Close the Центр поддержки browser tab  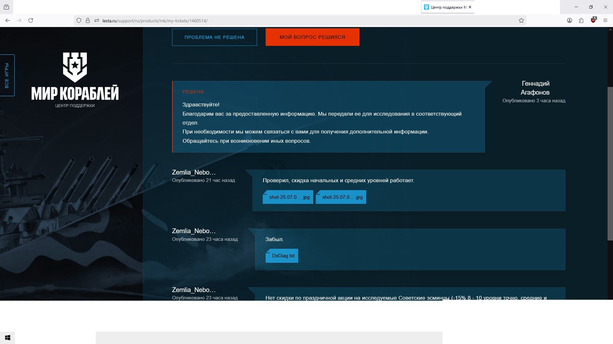(x=470, y=7)
